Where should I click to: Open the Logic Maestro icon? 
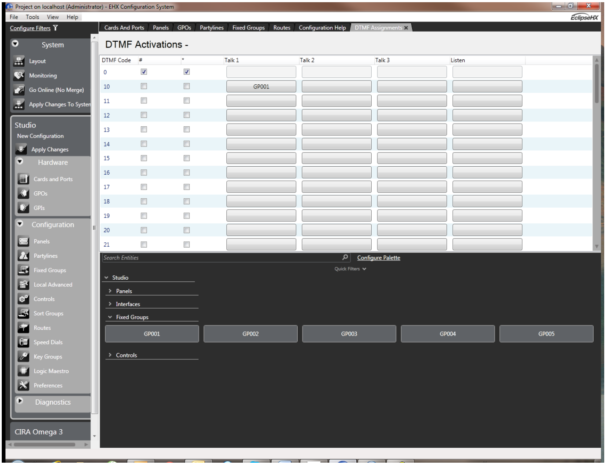(x=23, y=371)
